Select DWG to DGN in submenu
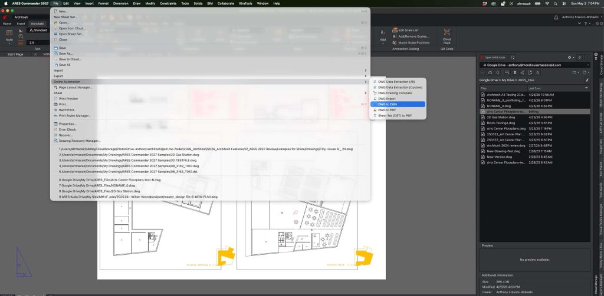The height and width of the screenshot is (296, 604). pyautogui.click(x=398, y=104)
